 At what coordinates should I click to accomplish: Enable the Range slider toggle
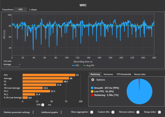tap(161, 112)
